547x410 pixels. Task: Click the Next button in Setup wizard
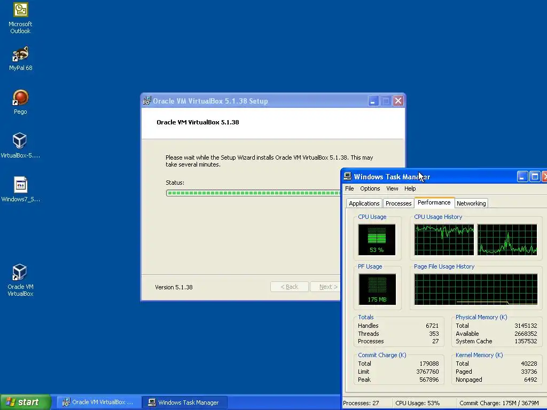pyautogui.click(x=325, y=287)
